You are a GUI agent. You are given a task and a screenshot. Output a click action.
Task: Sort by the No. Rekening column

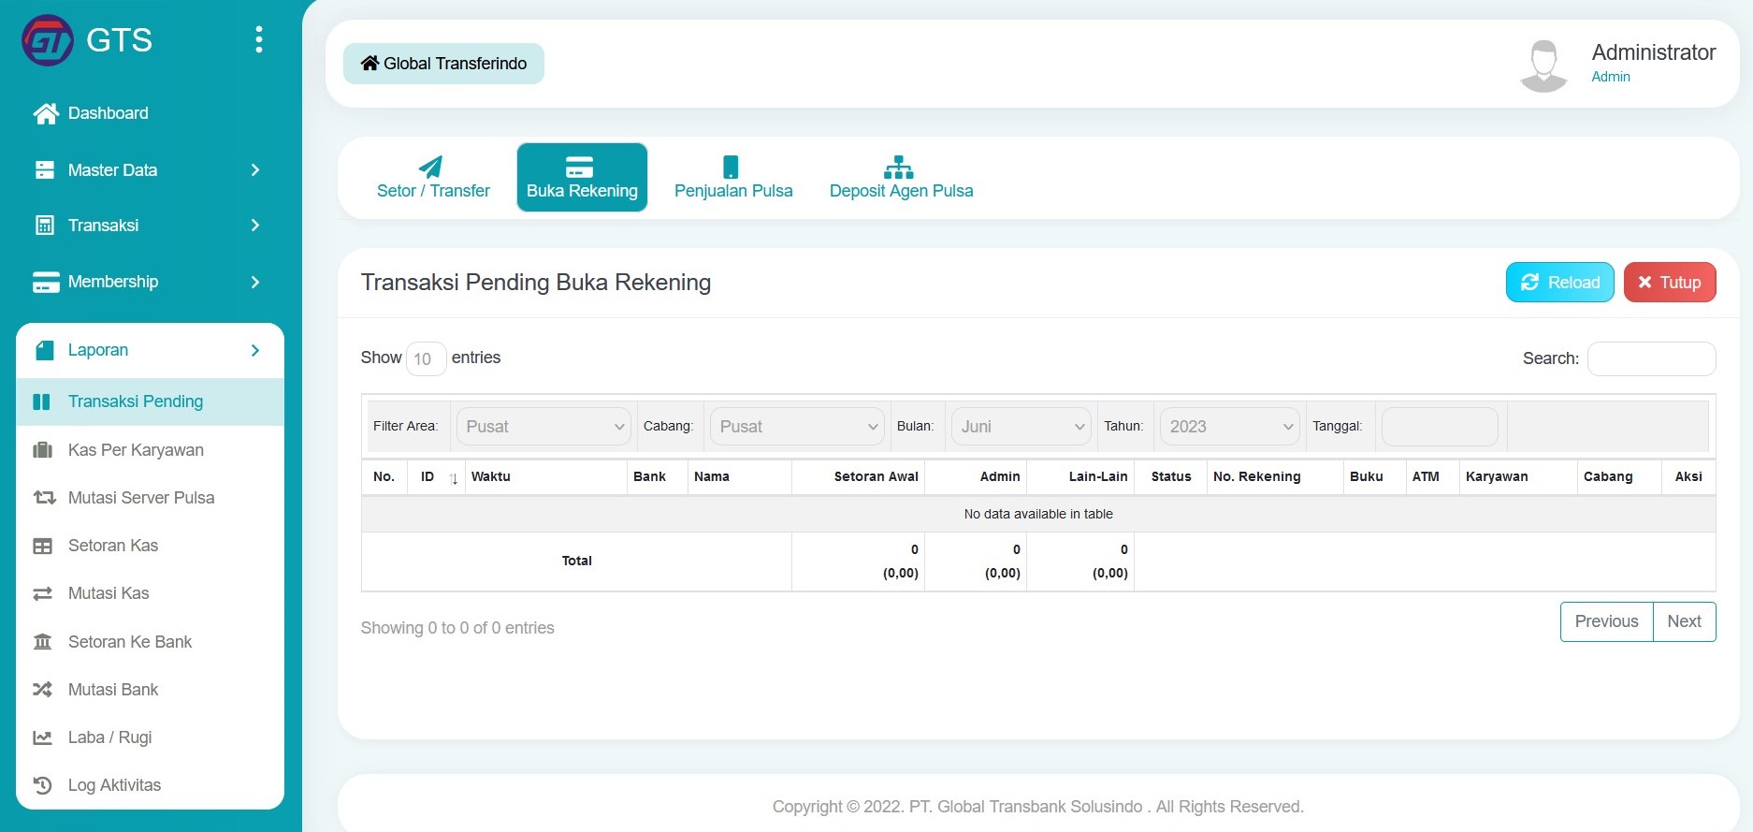[x=1274, y=477]
